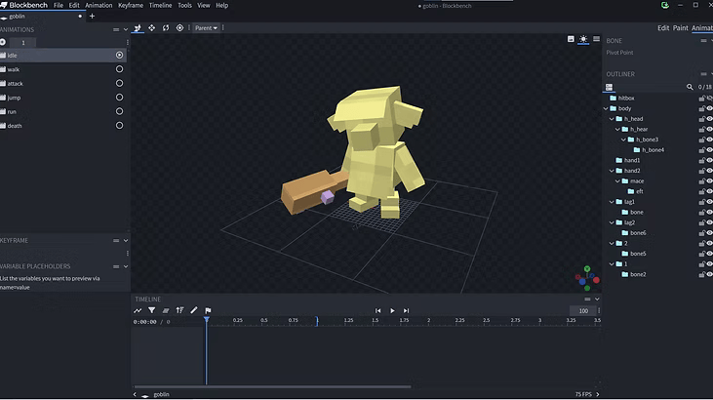Image resolution: width=713 pixels, height=400 pixels.
Task: Collapse the body group in outliner
Action: click(606, 108)
